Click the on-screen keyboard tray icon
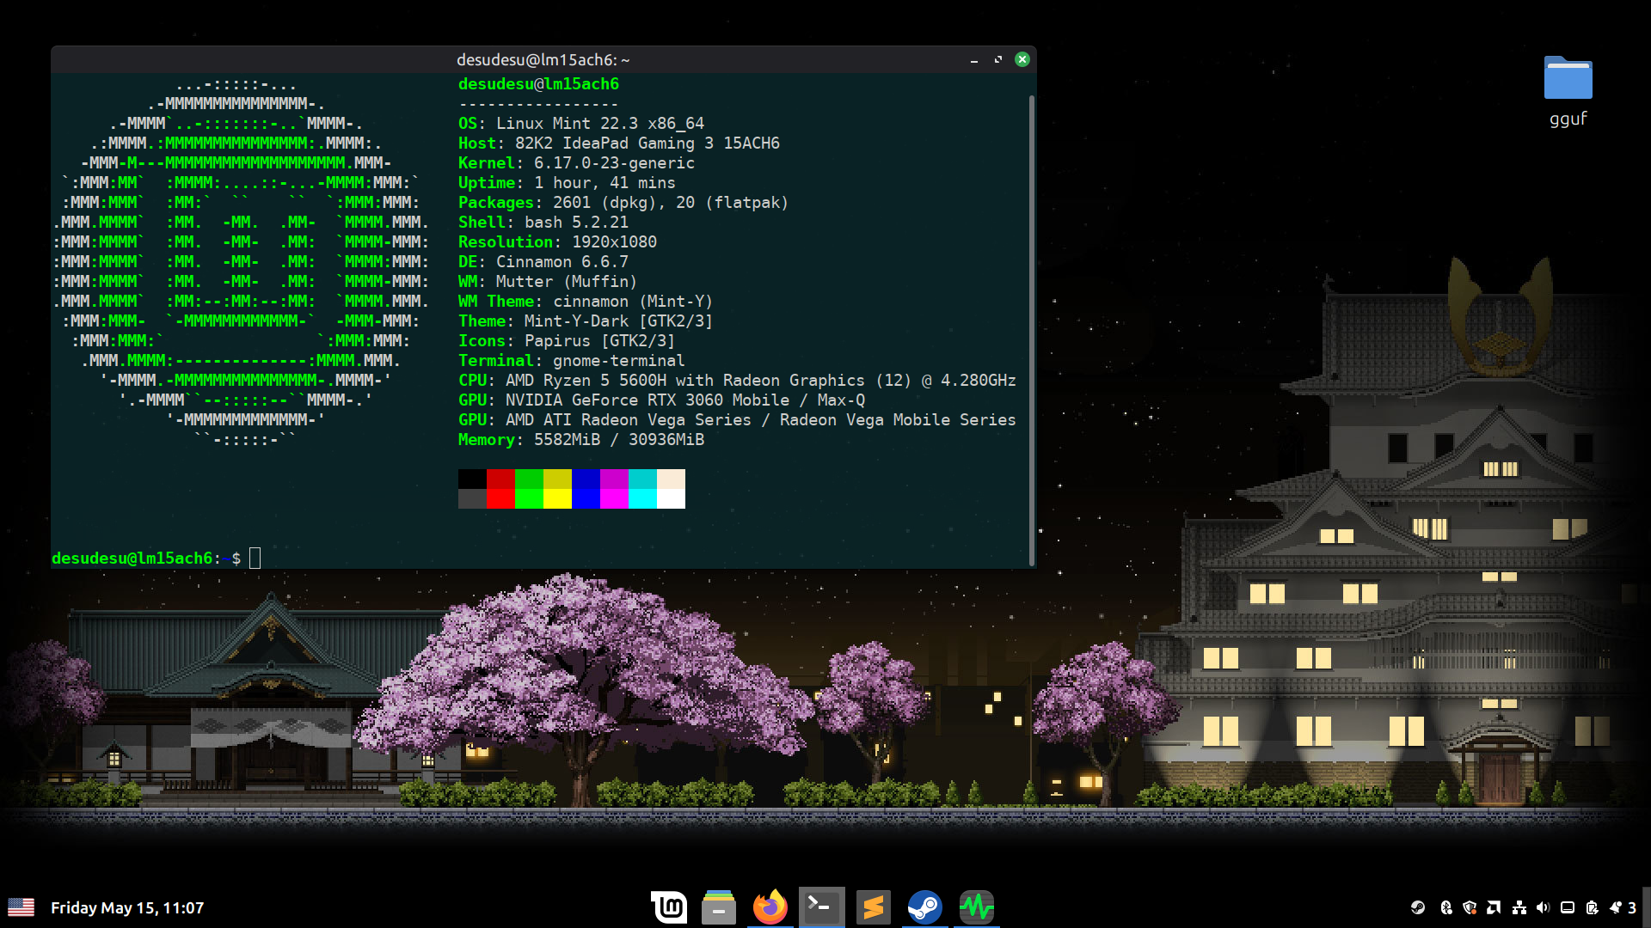Screen dimensions: 1651x928 pyautogui.click(x=1568, y=907)
